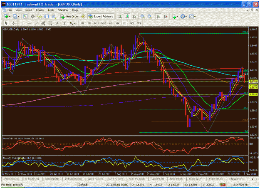Viewport: 260px width, 188px height.
Task: Open the Templates icon
Action: [191, 16]
